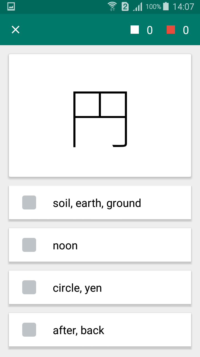Tap the battery icon showing 100%
The height and width of the screenshot is (357, 200).
click(x=166, y=6)
